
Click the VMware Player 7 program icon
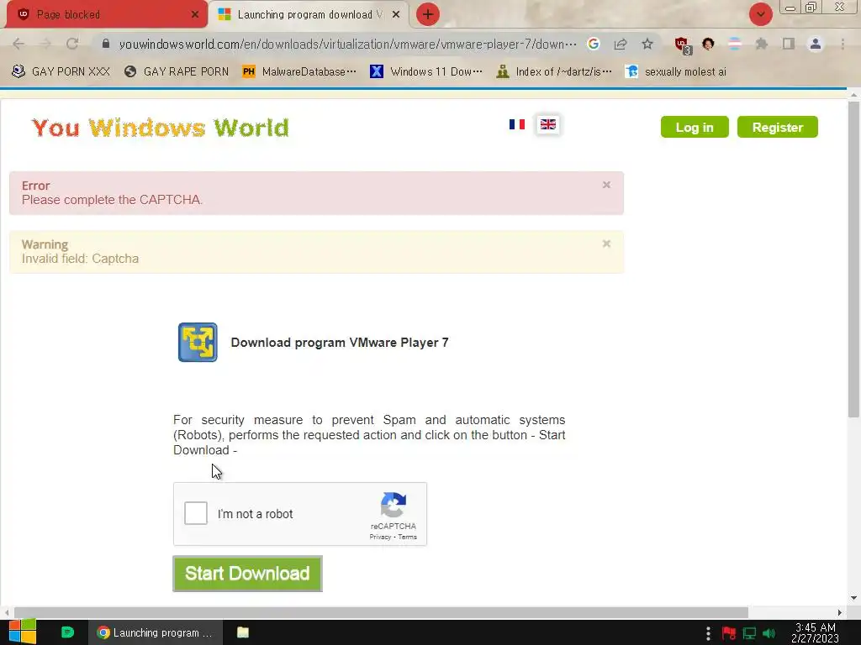tap(198, 343)
